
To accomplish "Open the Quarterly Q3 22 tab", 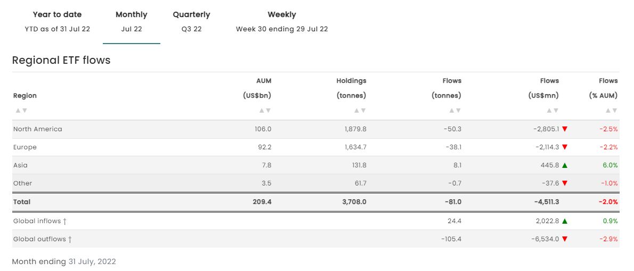I will 191,21.
